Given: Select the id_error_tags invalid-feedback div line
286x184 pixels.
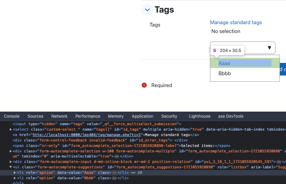Looking at the screenshot, I should pos(100,140).
